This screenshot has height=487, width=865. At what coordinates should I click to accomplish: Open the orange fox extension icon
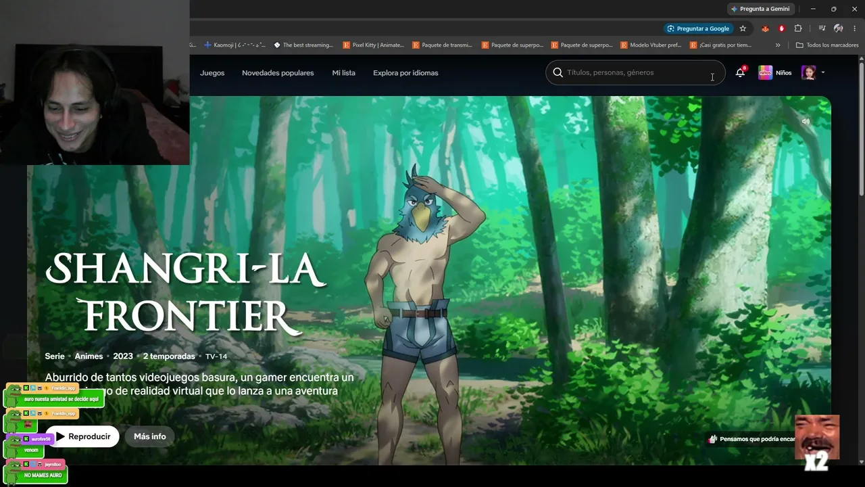765,28
